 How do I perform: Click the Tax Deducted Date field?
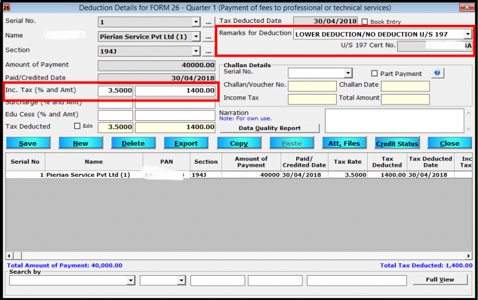click(326, 21)
